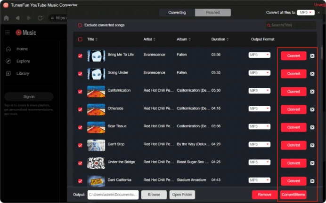Uncheck Otherside checkbox
The image size is (326, 203).
point(80,109)
